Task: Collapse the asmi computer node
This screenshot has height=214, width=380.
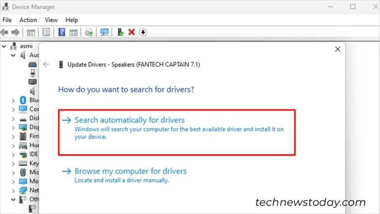Action: 4,46
